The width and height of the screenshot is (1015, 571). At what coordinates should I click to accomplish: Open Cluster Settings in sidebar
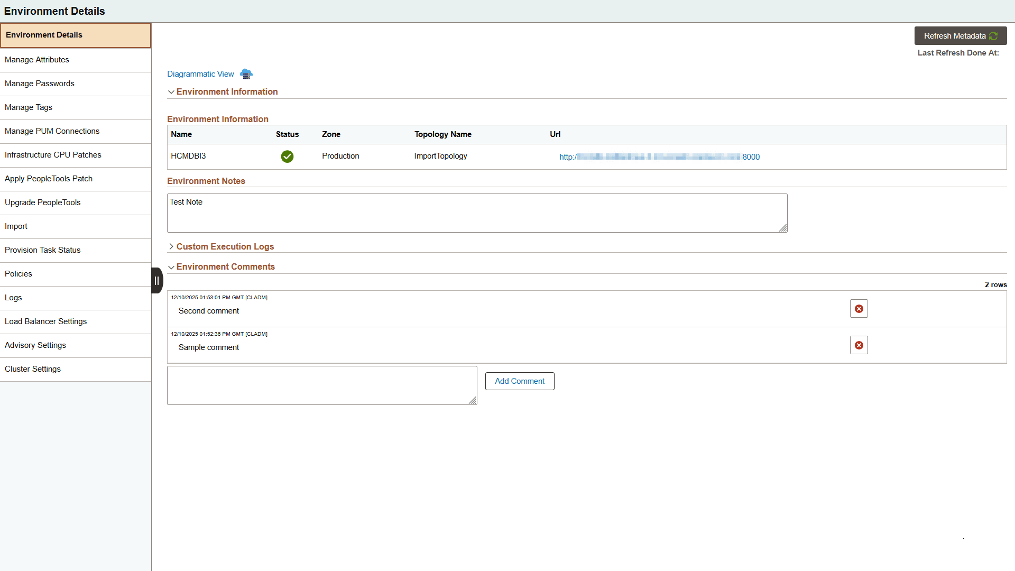pos(33,369)
